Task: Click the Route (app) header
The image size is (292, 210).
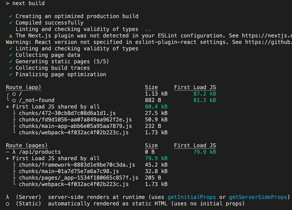Action: coord(23,87)
